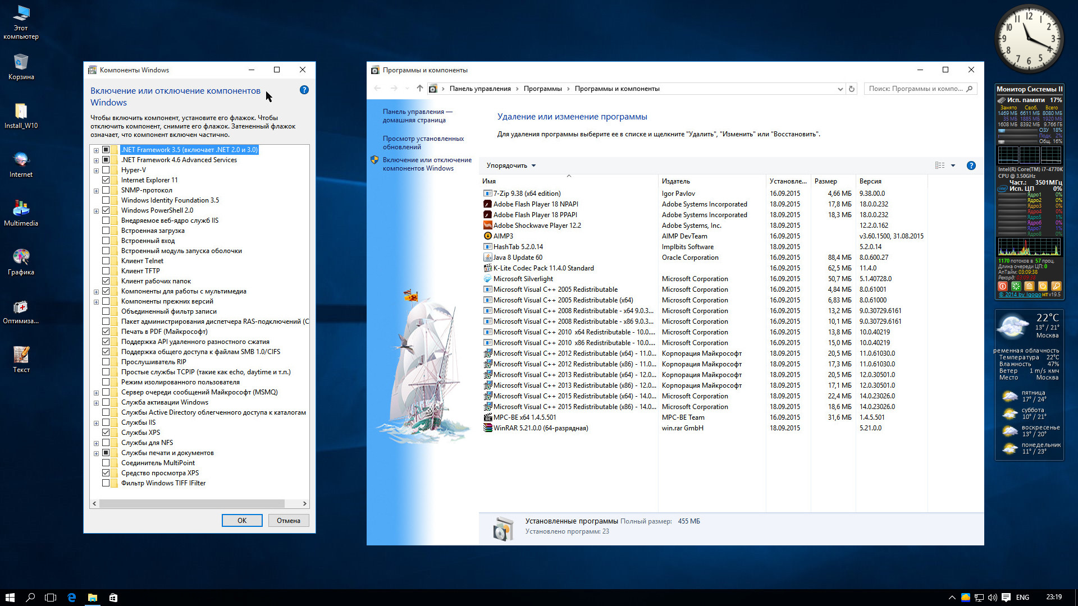This screenshot has width=1078, height=606.
Task: Select the Install_W10 desktop icon
Action: tap(21, 116)
